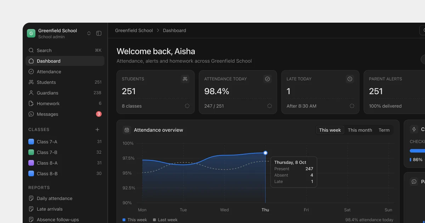The width and height of the screenshot is (425, 223).
Task: Go to Students in the sidebar
Action: pos(65,82)
